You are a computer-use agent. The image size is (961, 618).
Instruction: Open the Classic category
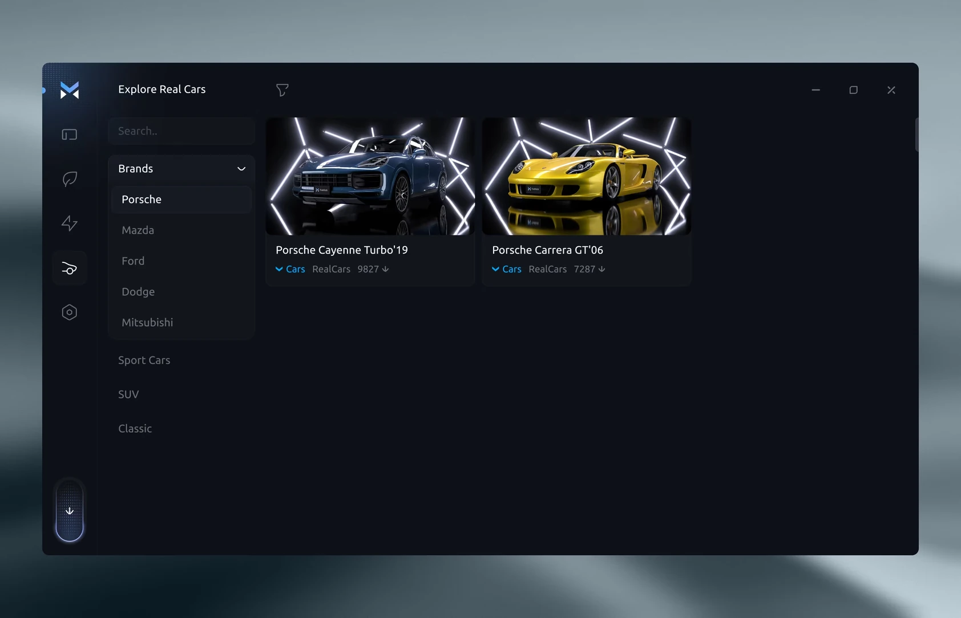click(x=135, y=429)
